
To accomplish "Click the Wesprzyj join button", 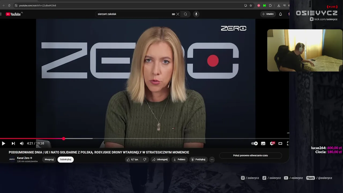I will click(x=49, y=159).
